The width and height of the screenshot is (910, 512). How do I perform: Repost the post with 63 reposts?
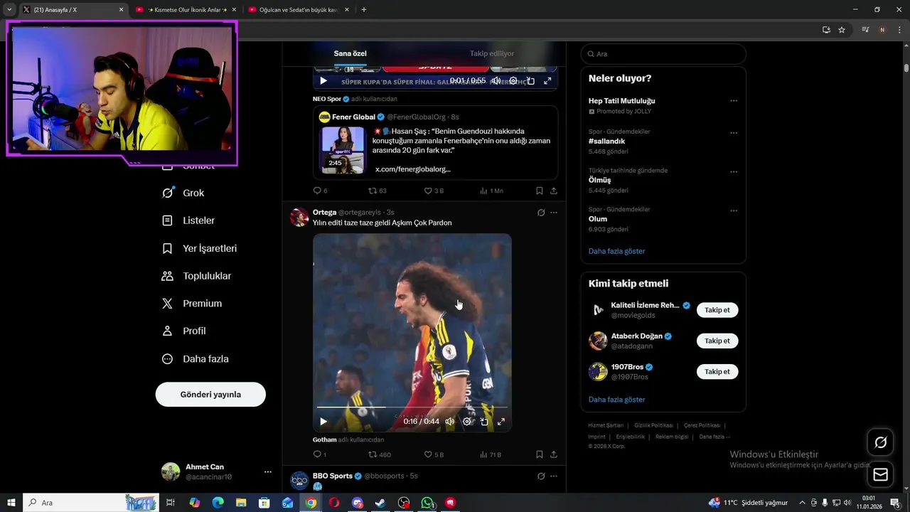click(373, 191)
